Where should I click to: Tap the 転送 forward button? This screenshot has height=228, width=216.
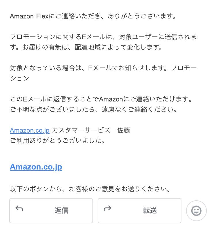(x=139, y=210)
